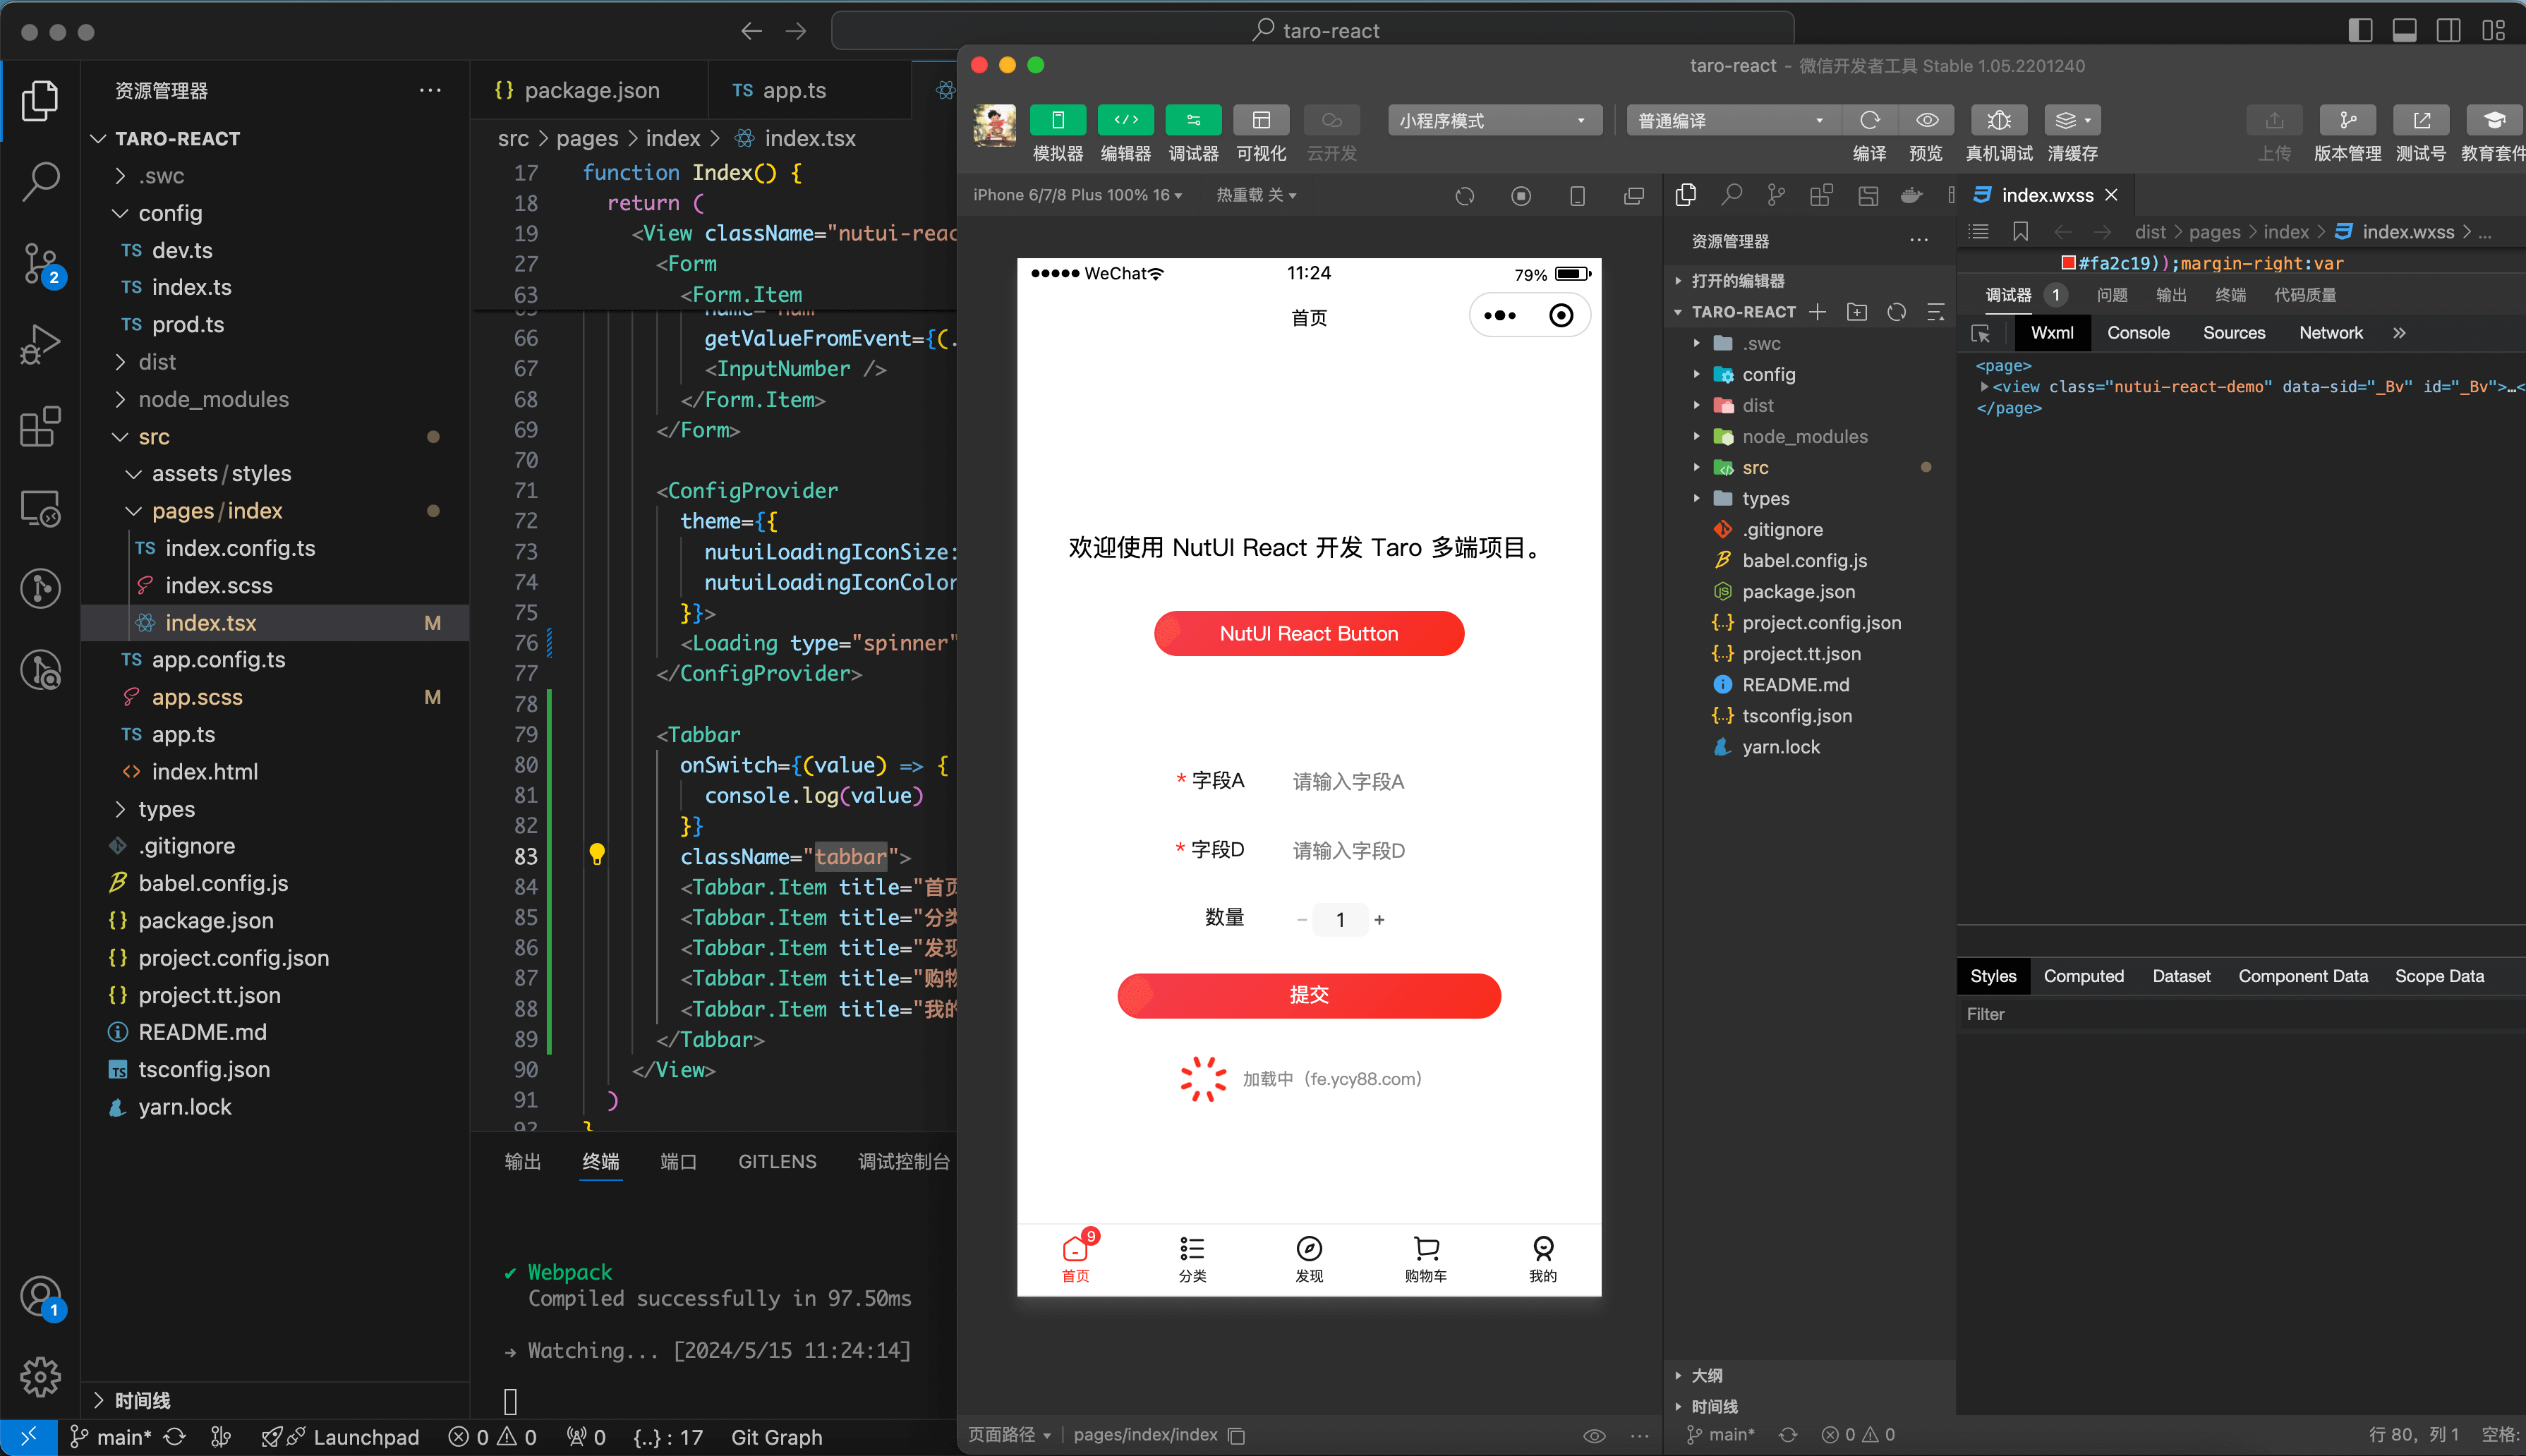This screenshot has width=2526, height=1456.
Task: Click the red 提交 submit button
Action: 1308,995
